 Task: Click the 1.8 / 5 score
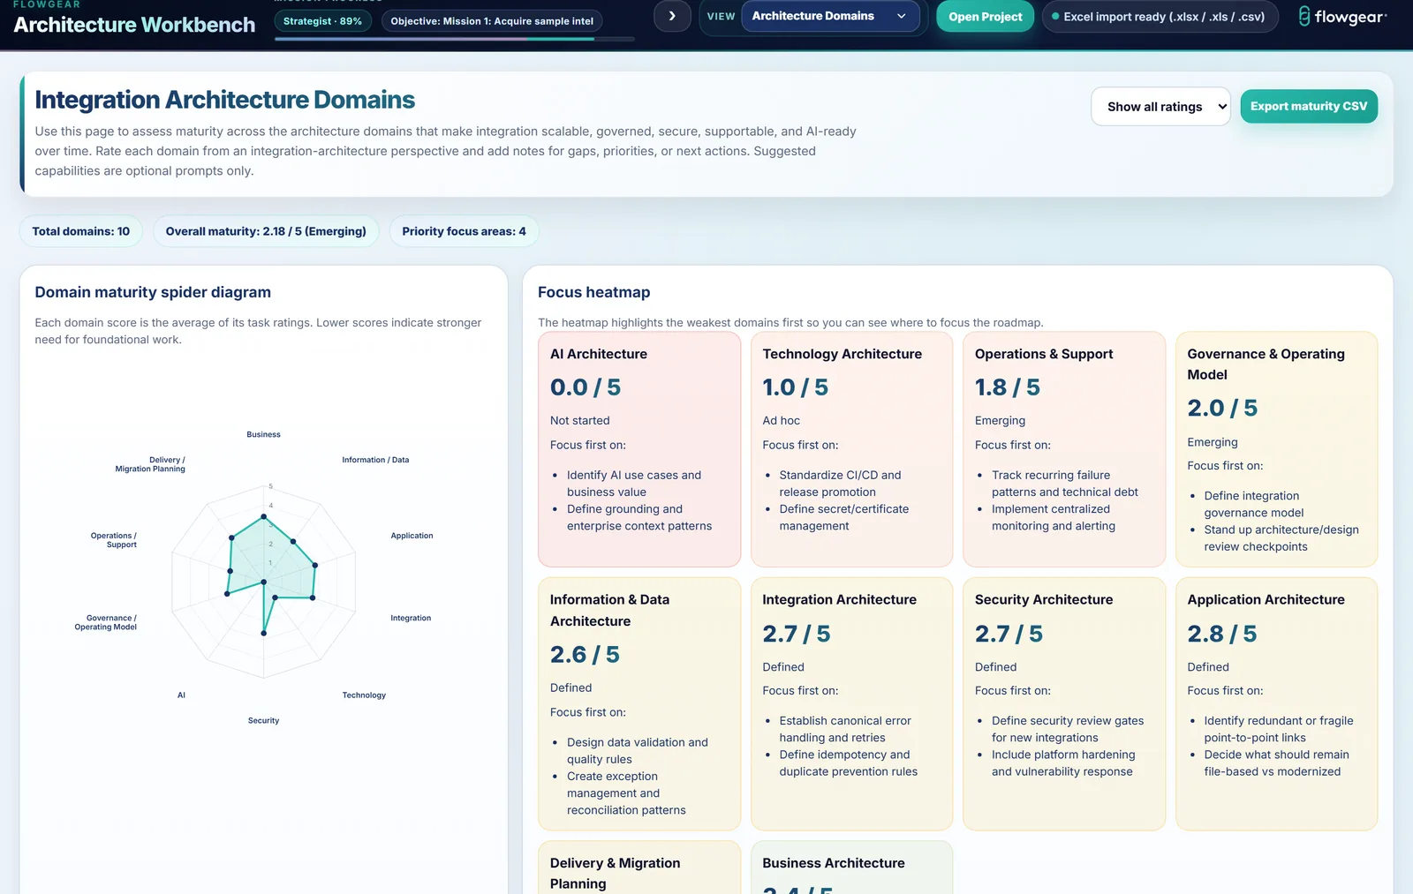pos(1008,387)
